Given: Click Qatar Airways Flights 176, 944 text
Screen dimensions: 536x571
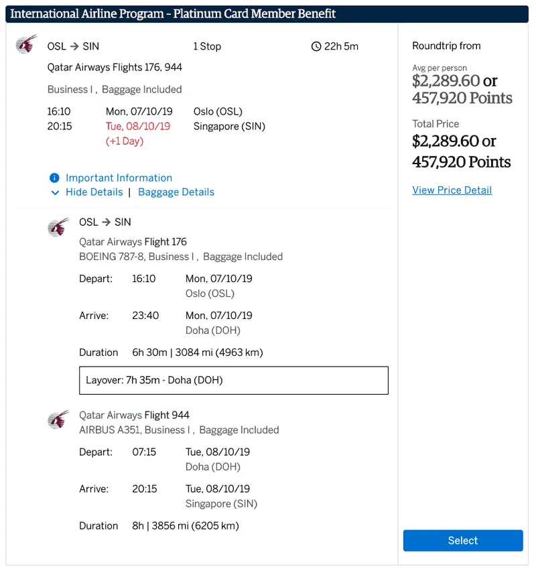Looking at the screenshot, I should coord(115,68).
